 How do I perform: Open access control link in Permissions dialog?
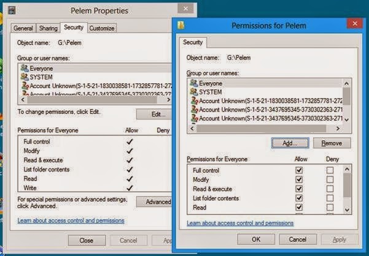pos(240,223)
